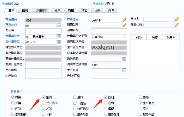
Task: Uncheck the 内销 checkbox
Action: pyautogui.click(x=13, y=97)
